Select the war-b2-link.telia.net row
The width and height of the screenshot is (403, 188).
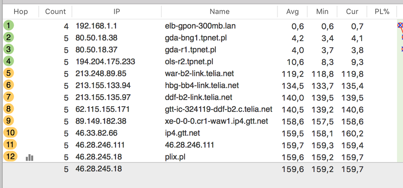[199, 74]
